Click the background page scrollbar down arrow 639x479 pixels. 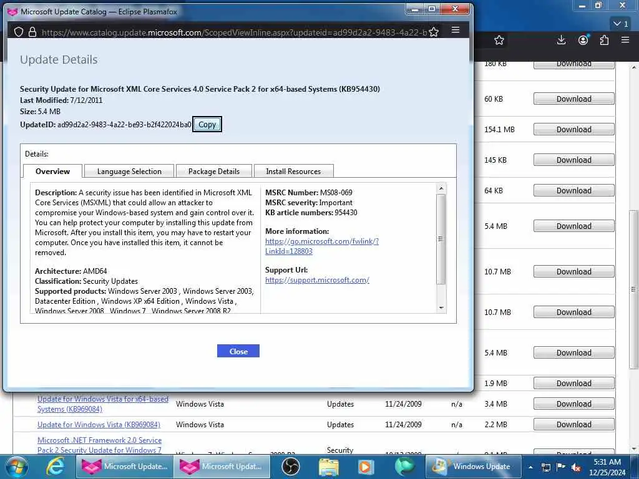coord(634,449)
